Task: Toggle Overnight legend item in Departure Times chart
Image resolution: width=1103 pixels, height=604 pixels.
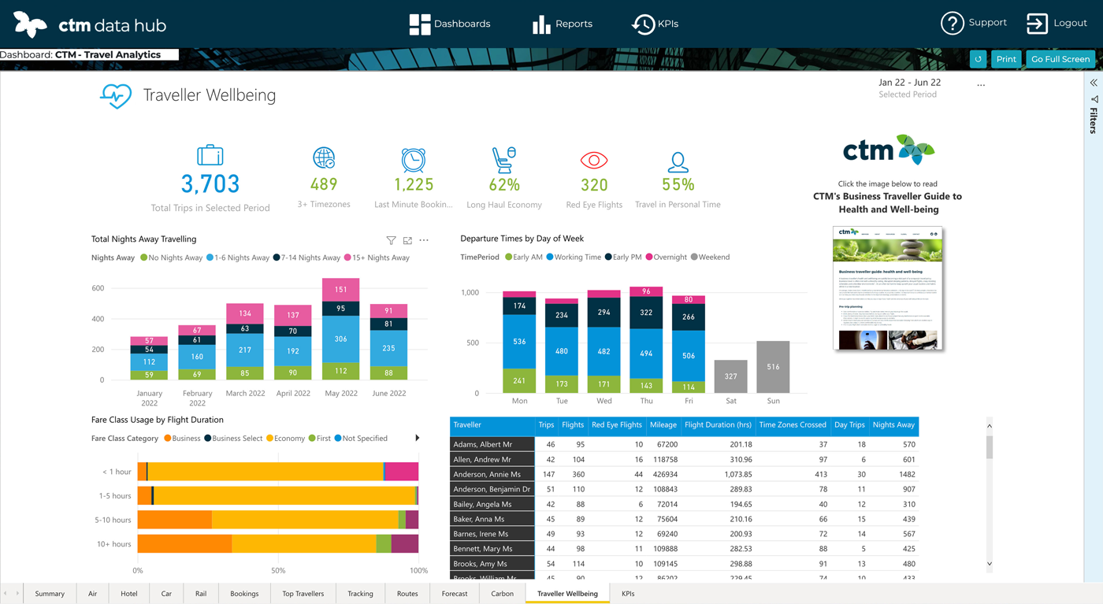Action: [x=667, y=257]
